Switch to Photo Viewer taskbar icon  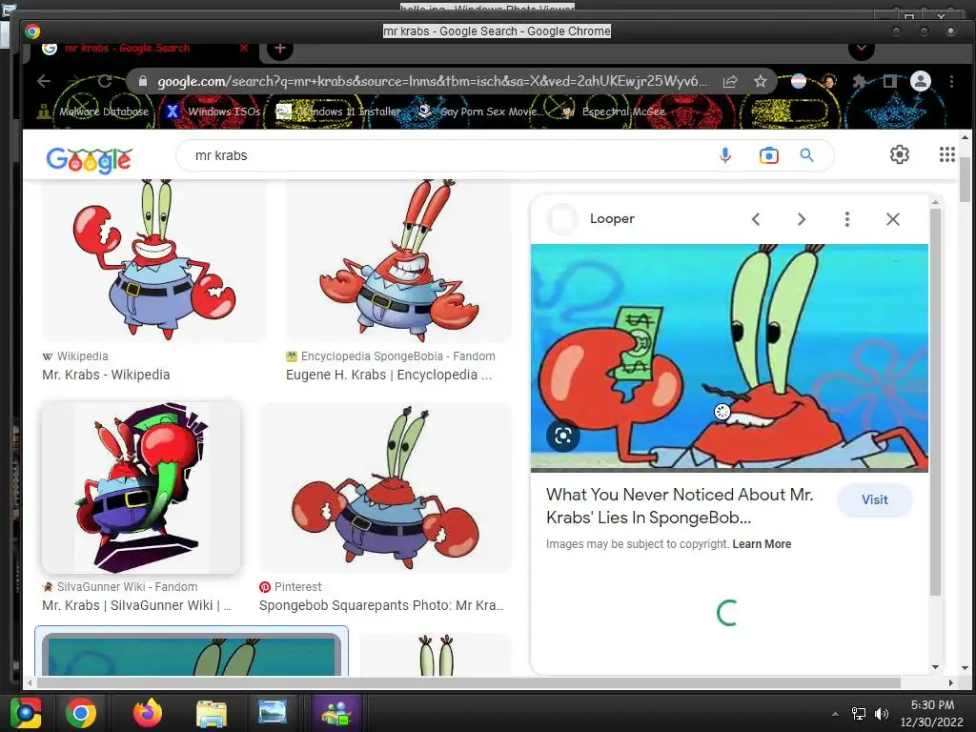coord(273,713)
